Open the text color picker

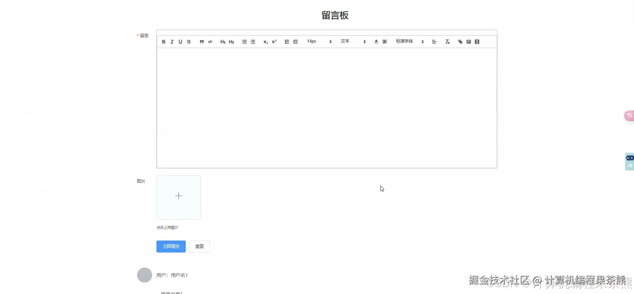click(x=376, y=41)
